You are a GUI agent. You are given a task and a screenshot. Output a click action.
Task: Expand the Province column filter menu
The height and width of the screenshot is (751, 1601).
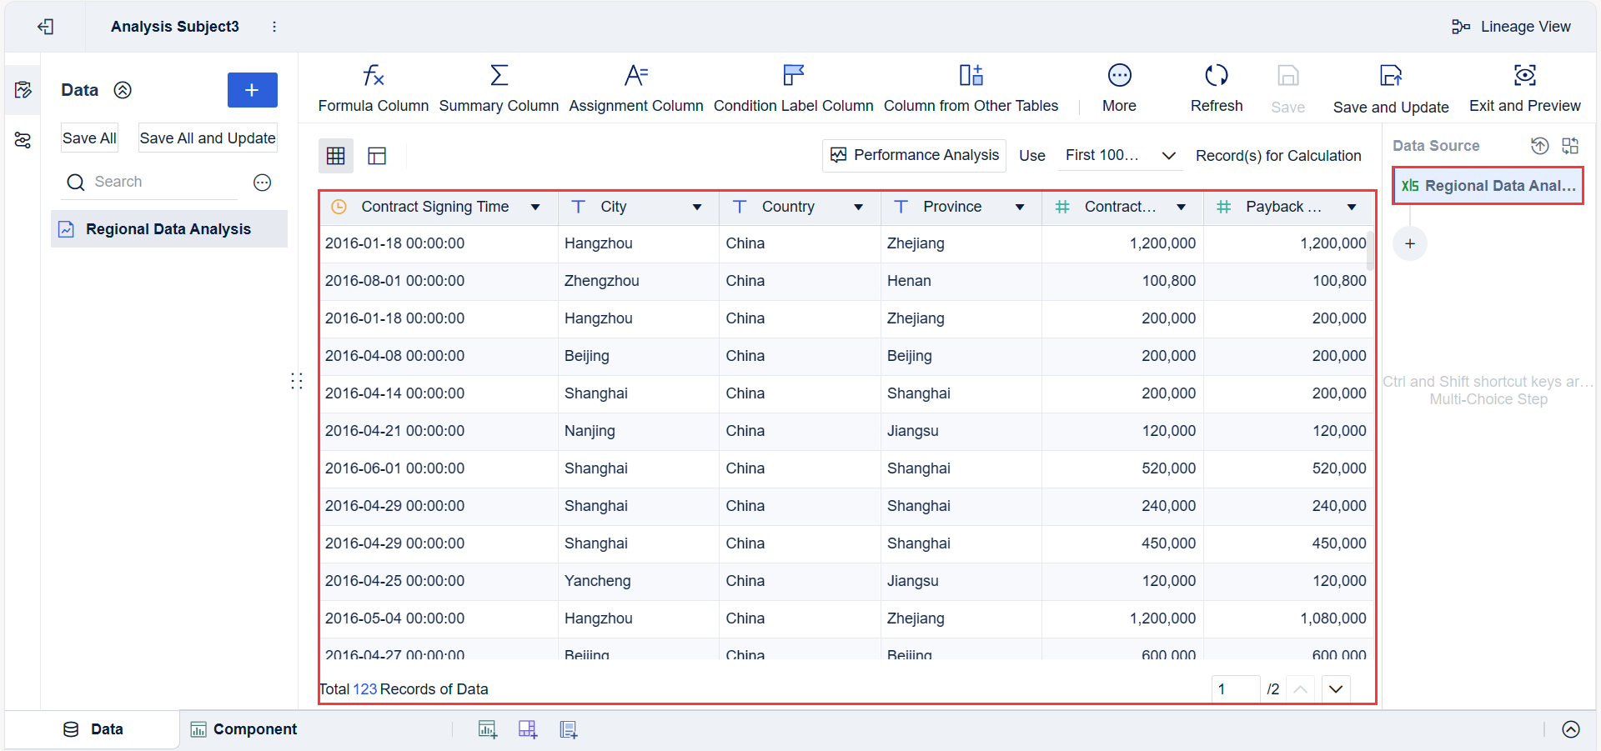click(1019, 207)
